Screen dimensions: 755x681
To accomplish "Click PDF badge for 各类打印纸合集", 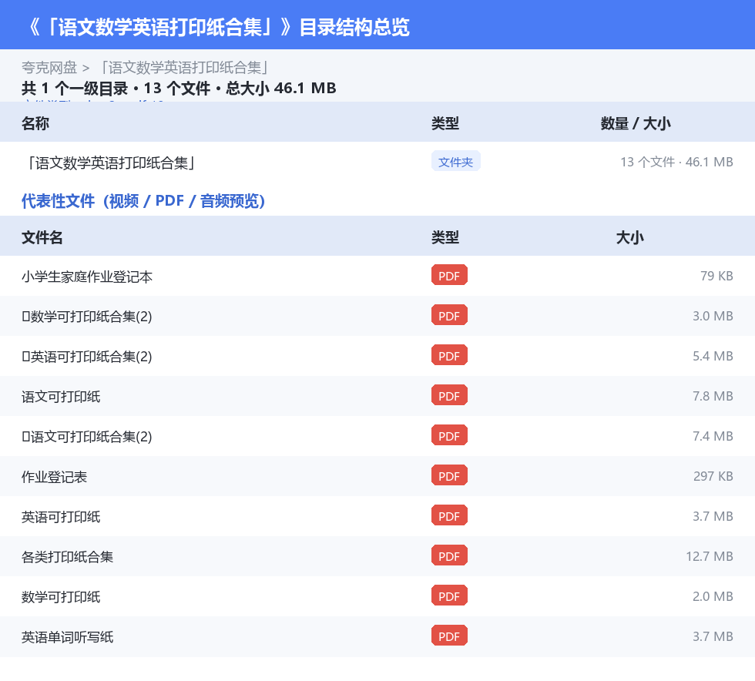I will [x=449, y=555].
